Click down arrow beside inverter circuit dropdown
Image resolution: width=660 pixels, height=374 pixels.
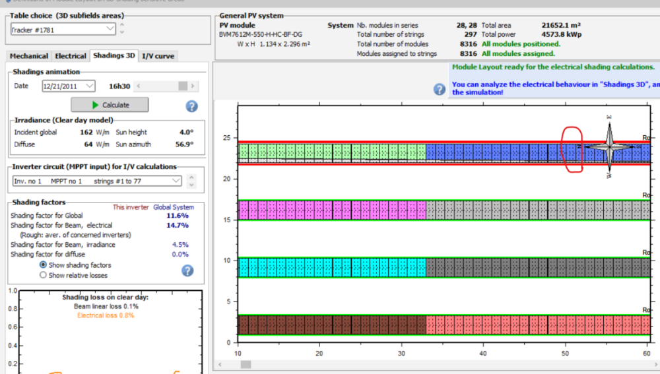pos(192,185)
